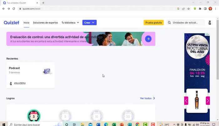Open a new browser tab
This screenshot has height=126, width=219.
click(x=43, y=3)
